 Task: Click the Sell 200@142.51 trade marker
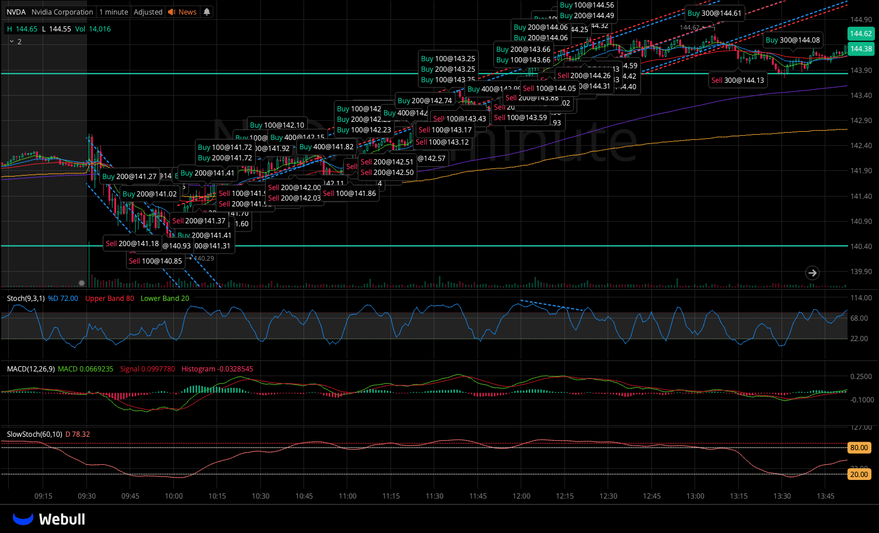387,162
